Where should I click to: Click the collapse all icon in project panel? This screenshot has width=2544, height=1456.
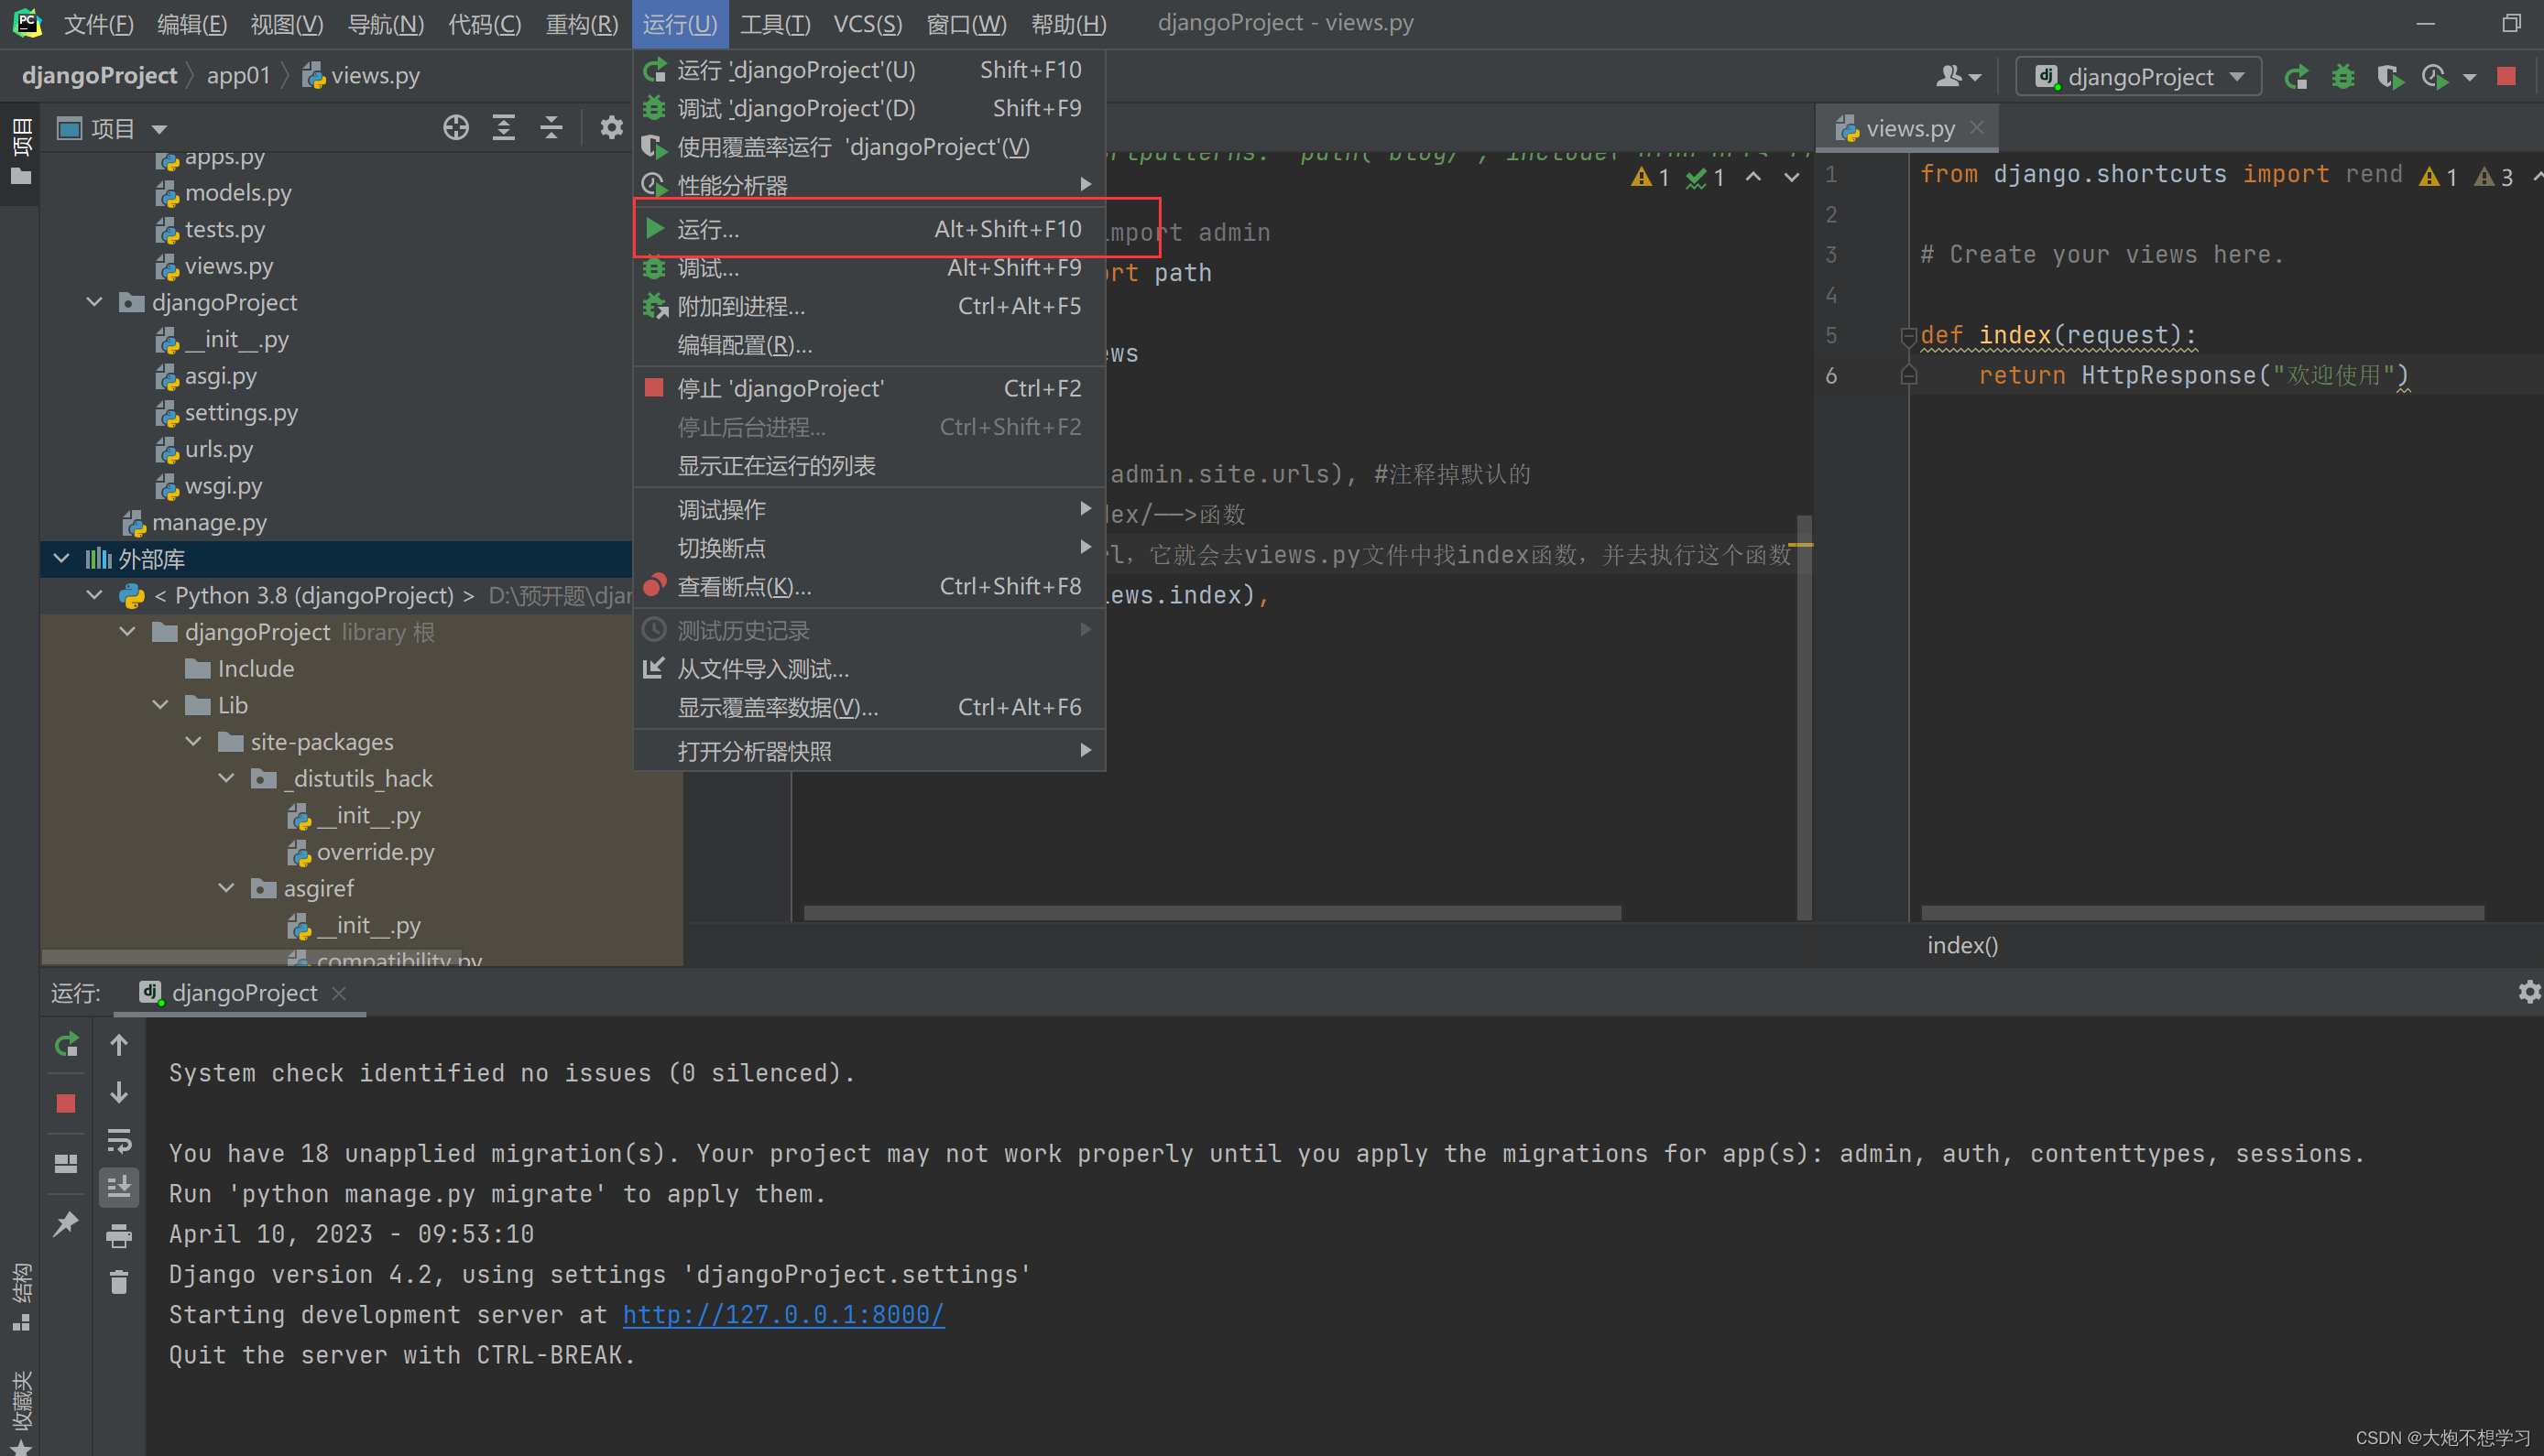pyautogui.click(x=551, y=128)
